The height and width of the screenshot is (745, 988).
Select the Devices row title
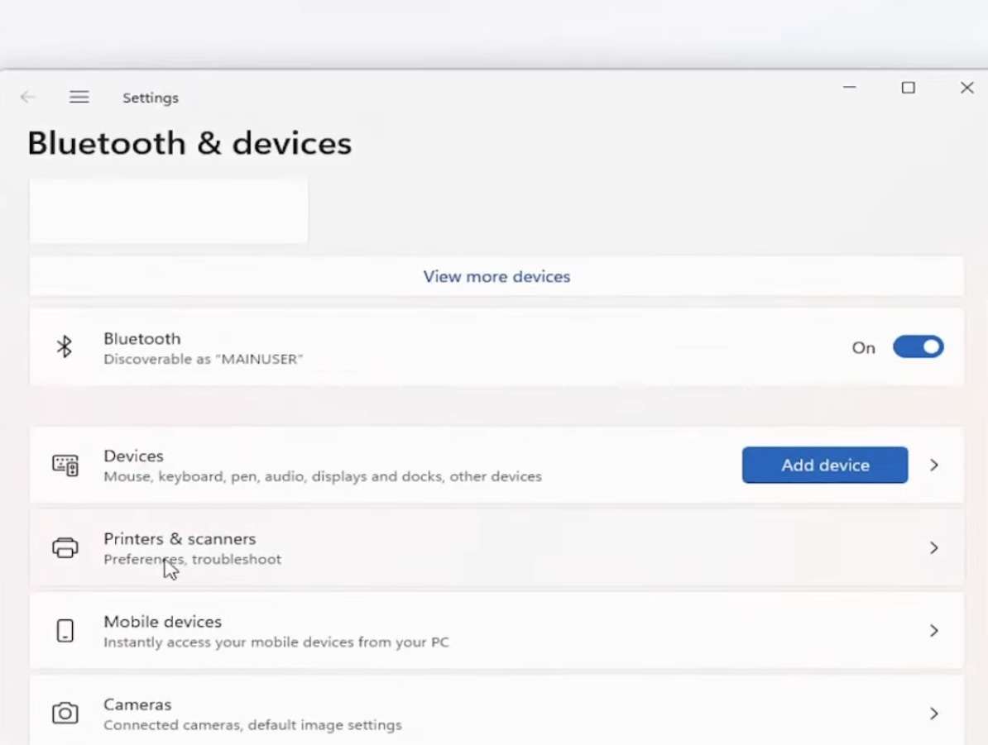pyautogui.click(x=133, y=456)
